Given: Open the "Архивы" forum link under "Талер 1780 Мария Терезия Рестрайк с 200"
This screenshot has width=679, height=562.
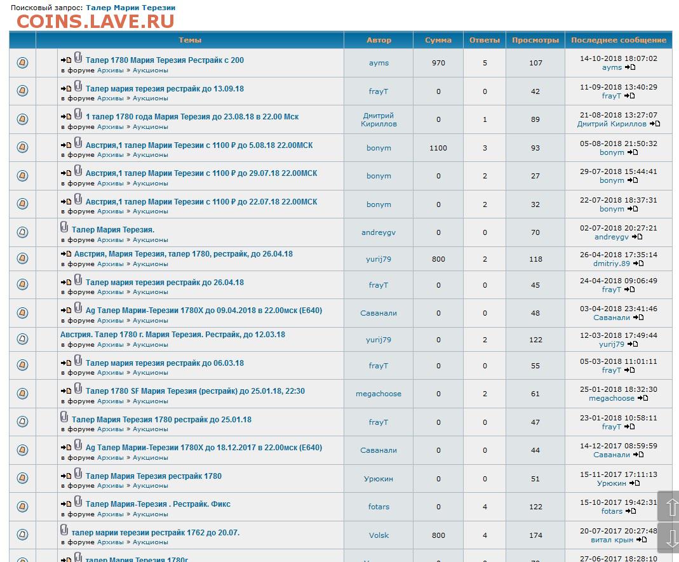Looking at the screenshot, I should click(x=111, y=70).
